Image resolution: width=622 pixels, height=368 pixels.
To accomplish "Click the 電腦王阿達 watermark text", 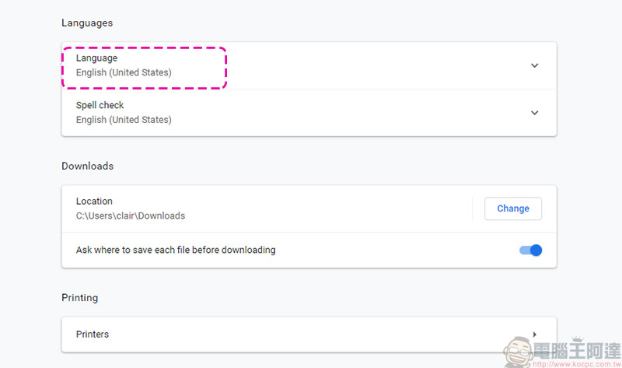I will (x=577, y=351).
